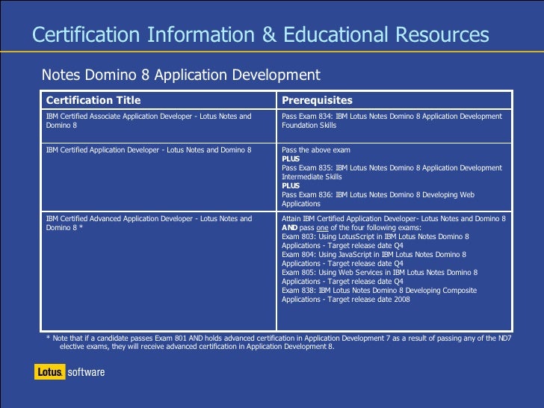Select Exam 804 Using JavaScript line
Image resolution: width=544 pixels, height=408 pixels.
(374, 259)
